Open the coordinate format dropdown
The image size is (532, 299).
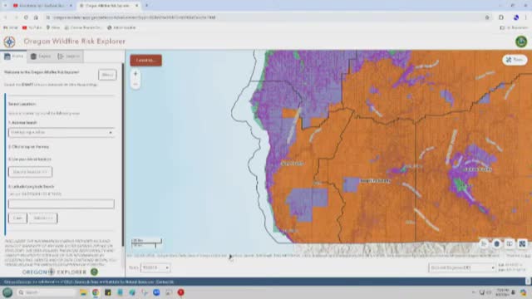coord(462,267)
